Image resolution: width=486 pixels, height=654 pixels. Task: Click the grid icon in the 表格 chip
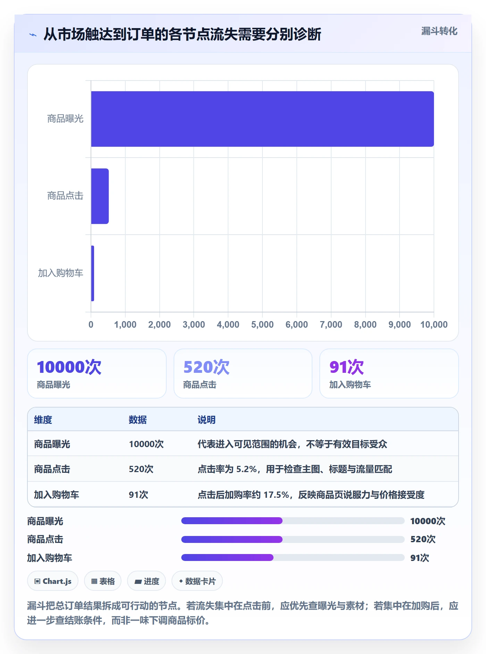[x=94, y=581]
